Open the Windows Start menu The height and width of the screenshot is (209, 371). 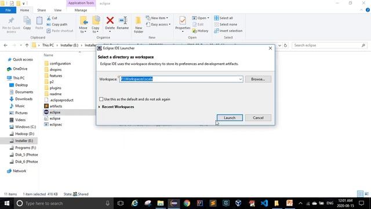(x=7, y=203)
